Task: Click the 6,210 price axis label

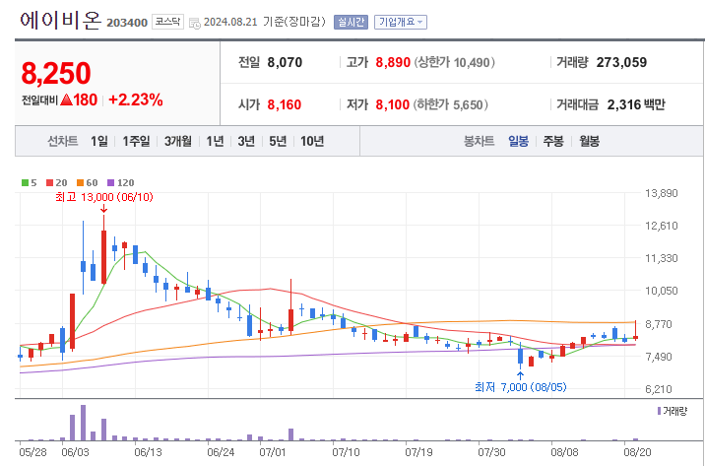Action: click(x=661, y=389)
